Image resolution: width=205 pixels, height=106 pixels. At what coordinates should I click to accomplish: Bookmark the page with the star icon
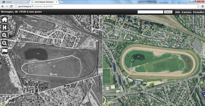tap(198, 6)
